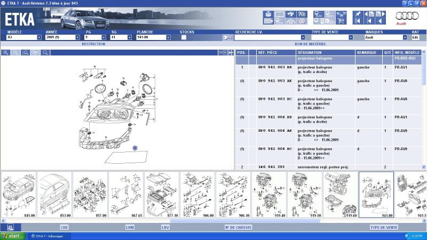The image size is (427, 240).
Task: Open the question-mark help icon
Action: click(x=302, y=14)
